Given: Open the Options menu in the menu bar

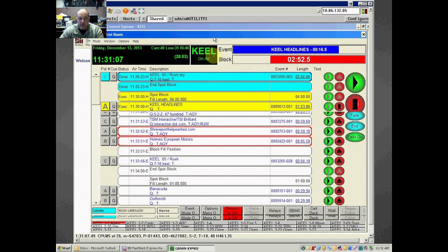Looking at the screenshot, I should (x=124, y=41).
